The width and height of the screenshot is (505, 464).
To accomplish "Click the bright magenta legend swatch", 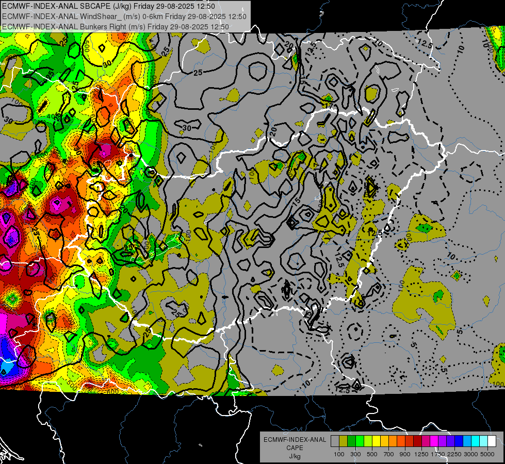I will pyautogui.click(x=434, y=441).
